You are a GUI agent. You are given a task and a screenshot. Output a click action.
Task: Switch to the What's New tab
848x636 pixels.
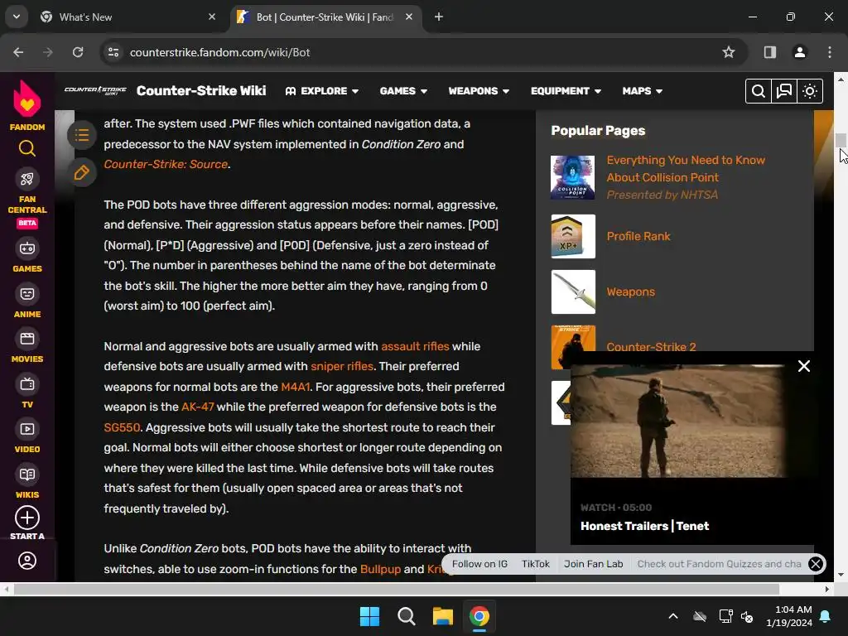point(126,17)
